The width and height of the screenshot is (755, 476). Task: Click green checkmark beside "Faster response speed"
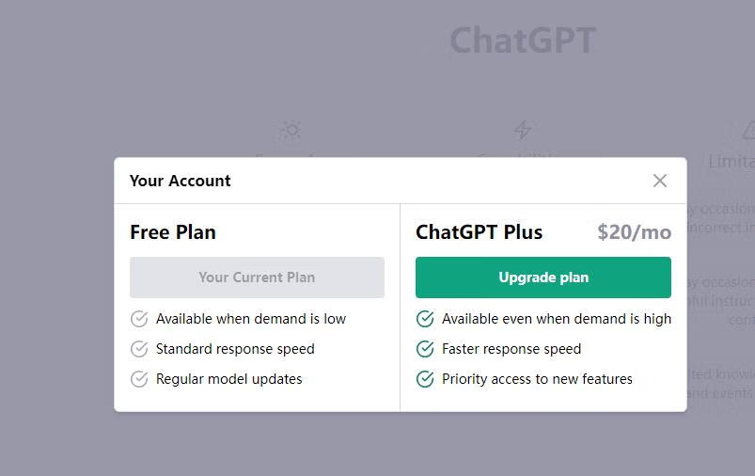[425, 349]
